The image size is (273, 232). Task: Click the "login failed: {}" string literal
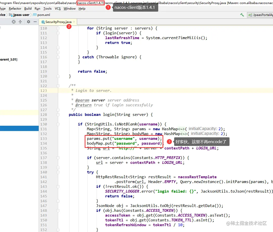click(x=176, y=191)
